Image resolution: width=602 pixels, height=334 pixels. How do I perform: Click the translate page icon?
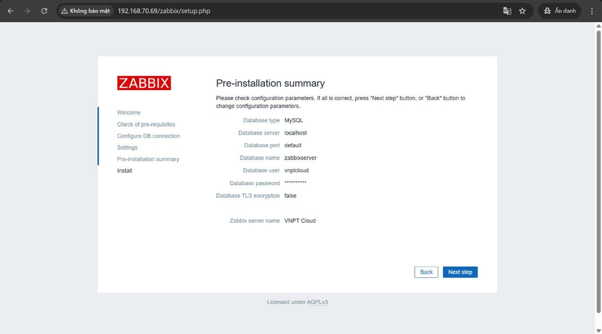[x=507, y=11]
